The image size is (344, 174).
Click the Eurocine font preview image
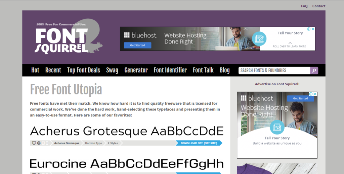[x=126, y=164]
